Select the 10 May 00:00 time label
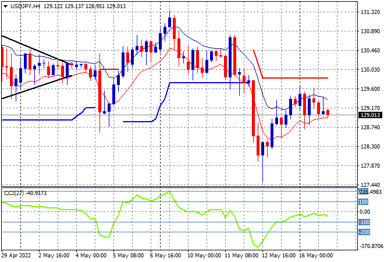Screen dimensions: 384x262 pyautogui.click(x=204, y=256)
